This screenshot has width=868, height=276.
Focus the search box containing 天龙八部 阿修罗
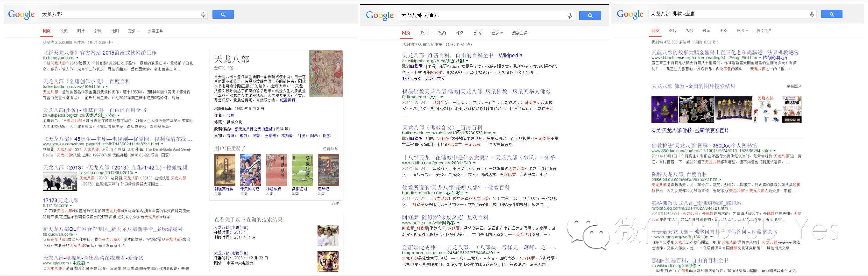point(486,16)
